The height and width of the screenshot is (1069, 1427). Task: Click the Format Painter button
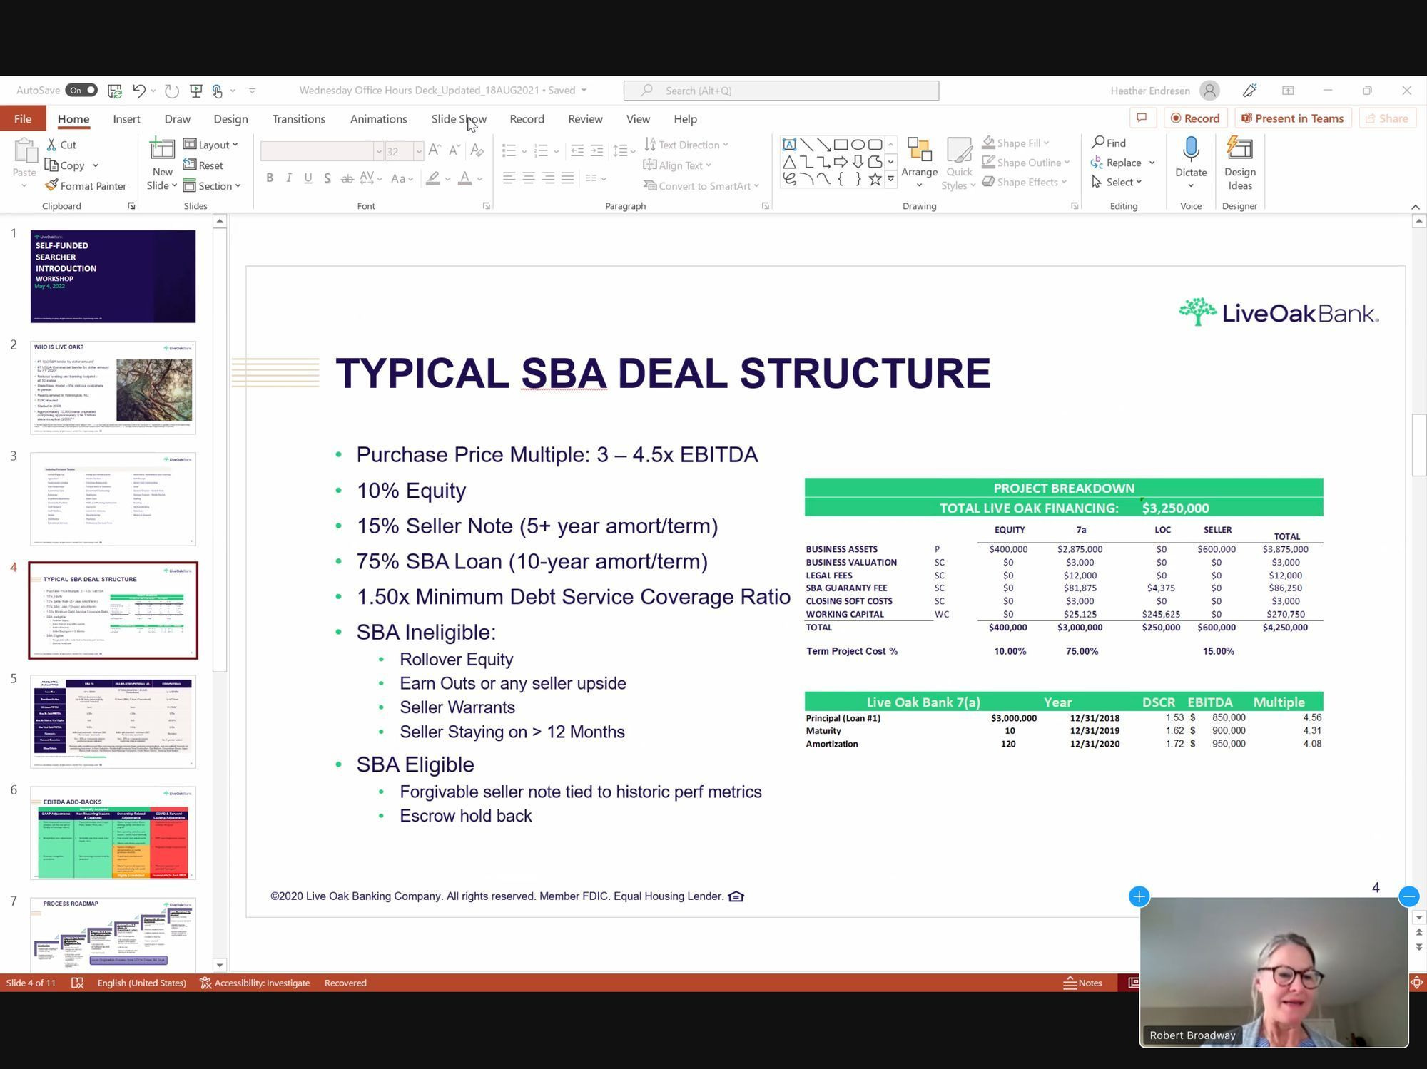[x=86, y=185]
